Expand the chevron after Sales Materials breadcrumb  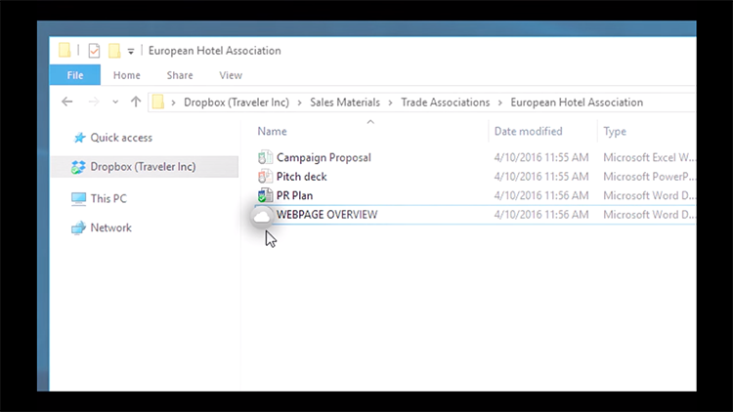click(x=387, y=102)
